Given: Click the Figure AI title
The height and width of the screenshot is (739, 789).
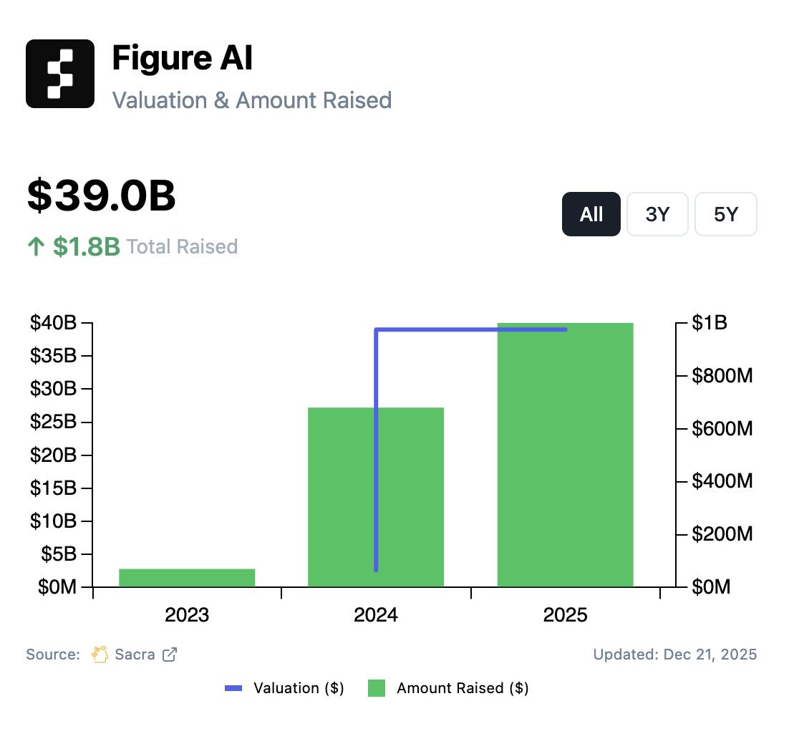Looking at the screenshot, I should click(183, 59).
